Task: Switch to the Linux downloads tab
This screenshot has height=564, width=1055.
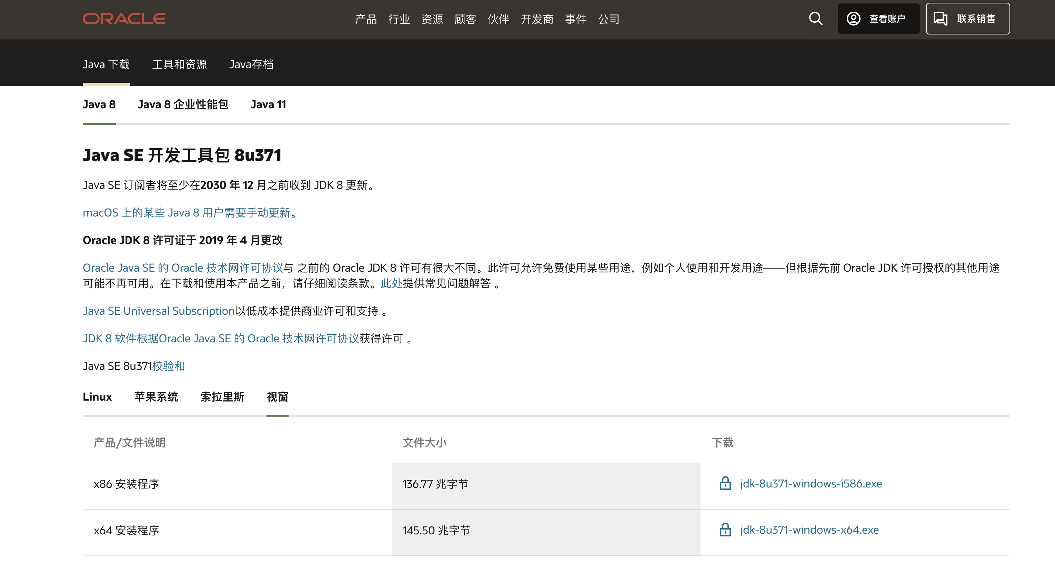Action: (97, 396)
